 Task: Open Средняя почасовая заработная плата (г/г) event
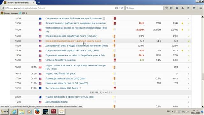[x=71, y=36]
